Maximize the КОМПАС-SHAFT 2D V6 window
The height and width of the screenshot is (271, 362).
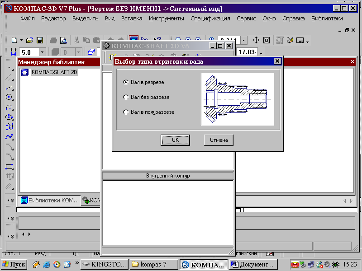point(220,46)
